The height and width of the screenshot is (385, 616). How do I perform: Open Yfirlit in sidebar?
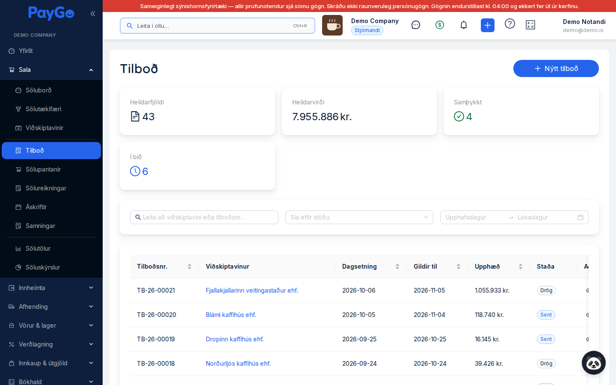51,51
